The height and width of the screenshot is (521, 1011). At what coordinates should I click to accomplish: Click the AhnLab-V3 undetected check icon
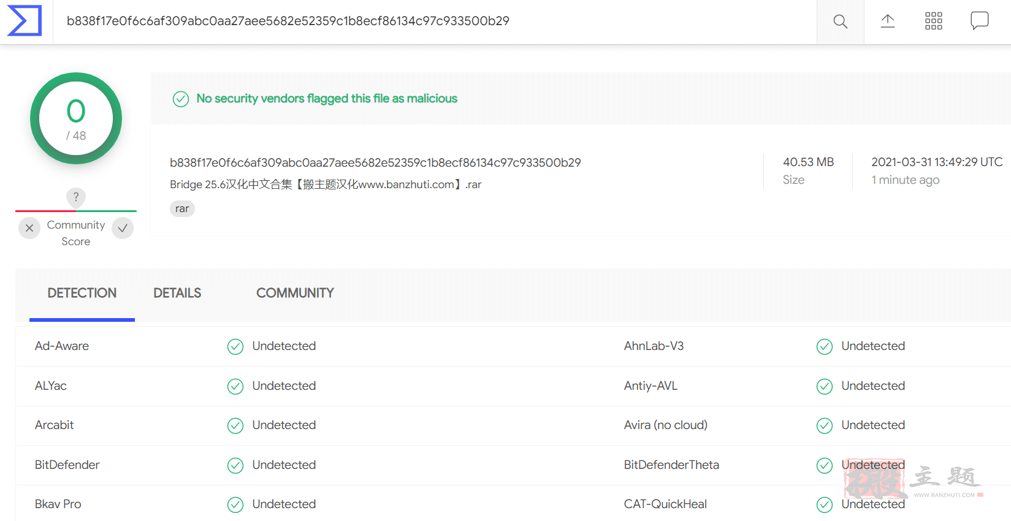click(825, 347)
